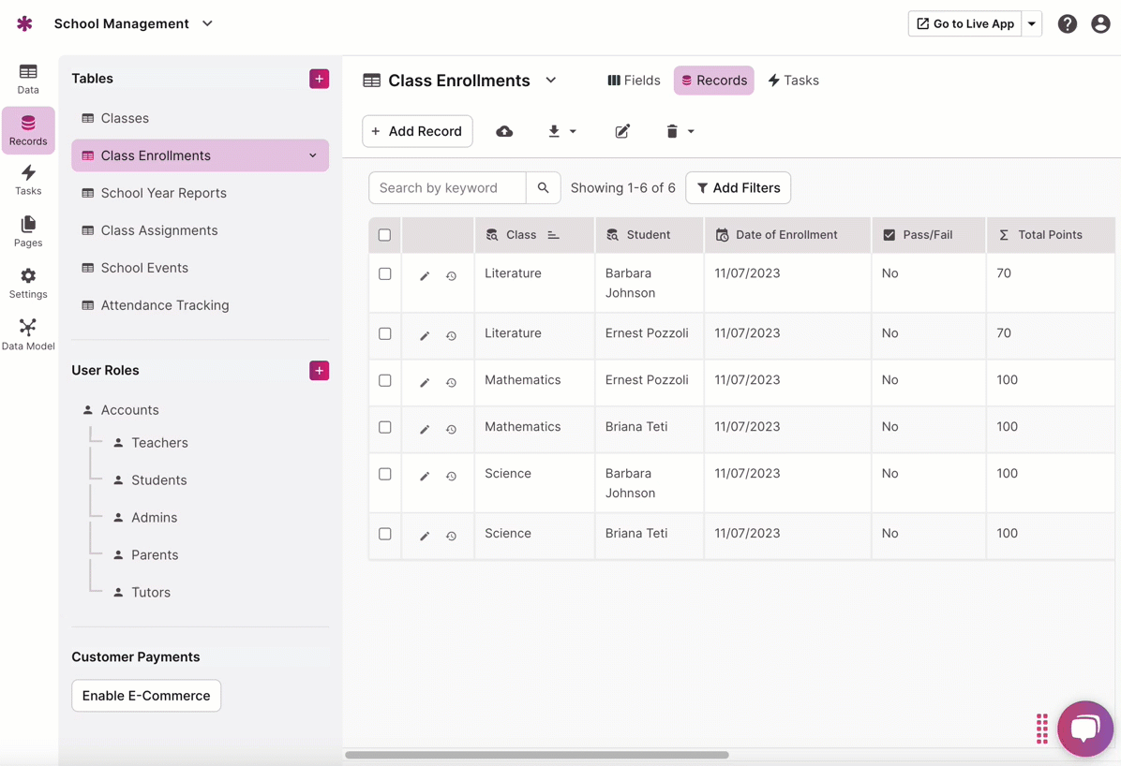The height and width of the screenshot is (766, 1121).
Task: Click the batch edit records icon
Action: click(x=622, y=131)
